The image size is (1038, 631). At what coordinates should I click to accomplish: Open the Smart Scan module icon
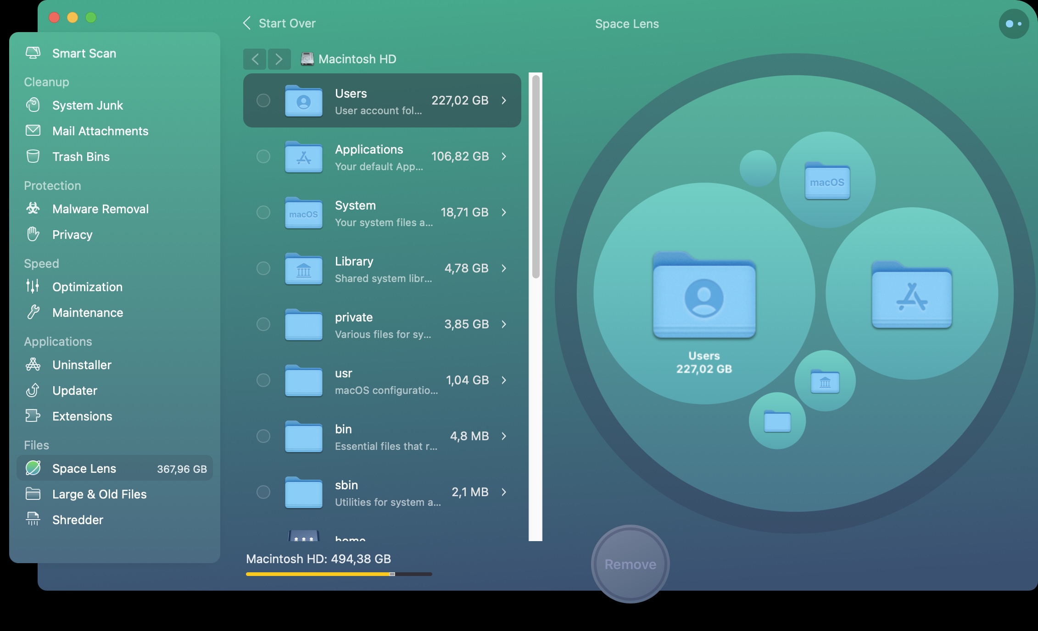click(33, 53)
